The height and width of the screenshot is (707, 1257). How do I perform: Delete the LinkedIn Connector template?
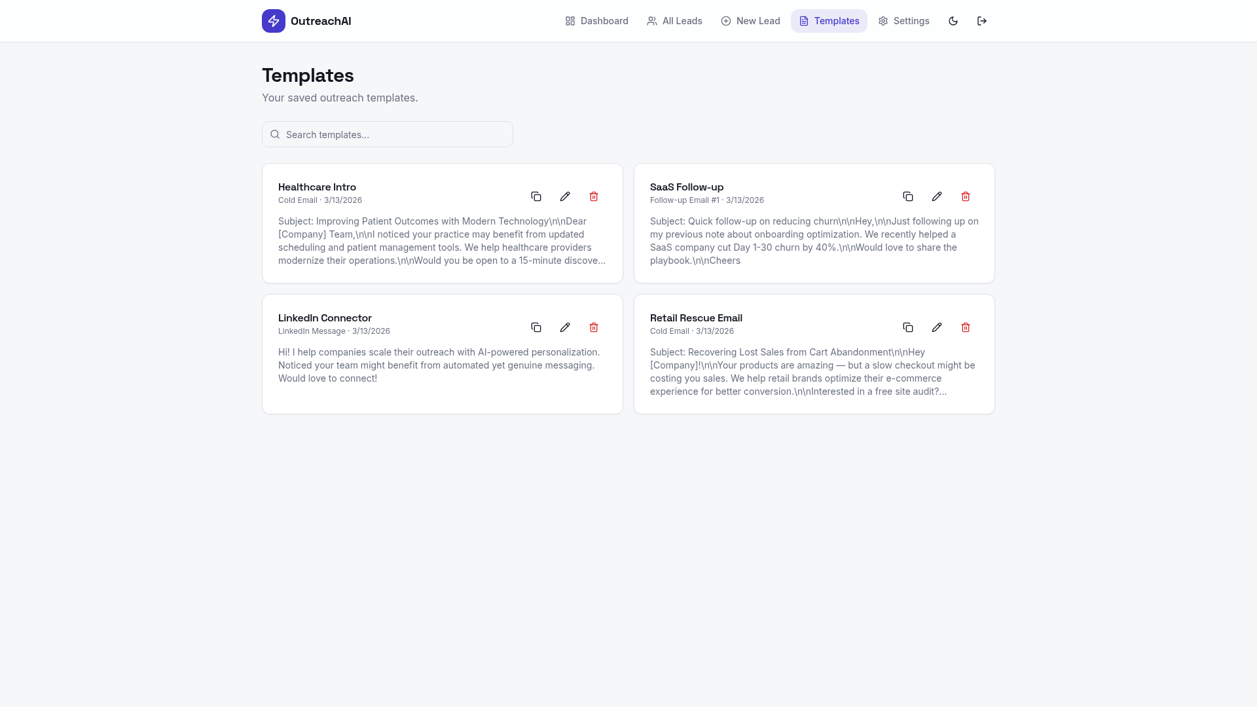point(594,327)
